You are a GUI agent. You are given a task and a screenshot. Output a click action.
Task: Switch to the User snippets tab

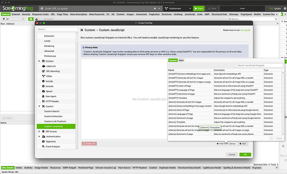(x=181, y=60)
